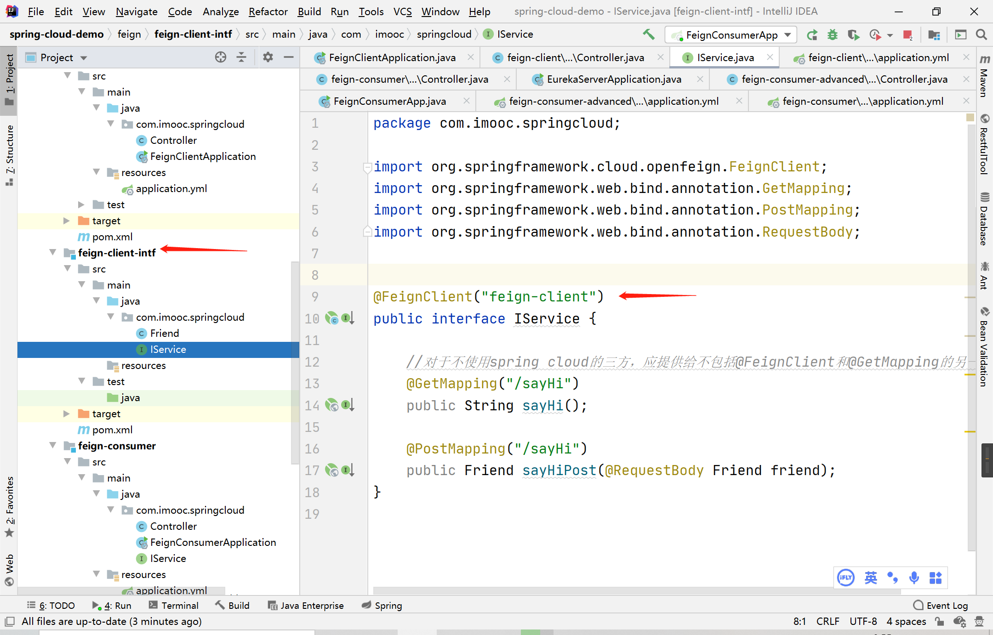The height and width of the screenshot is (635, 993).
Task: Rerun the application with the green rerun icon
Action: click(x=812, y=35)
